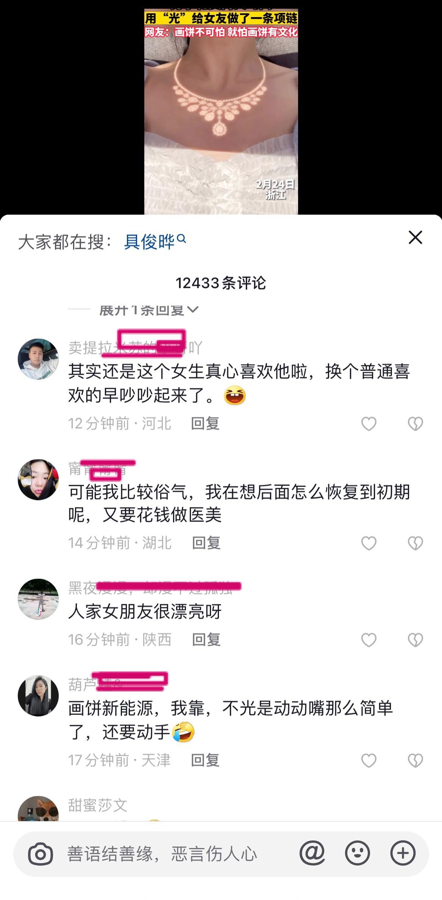Tap the plus icon in comment bar

click(403, 853)
